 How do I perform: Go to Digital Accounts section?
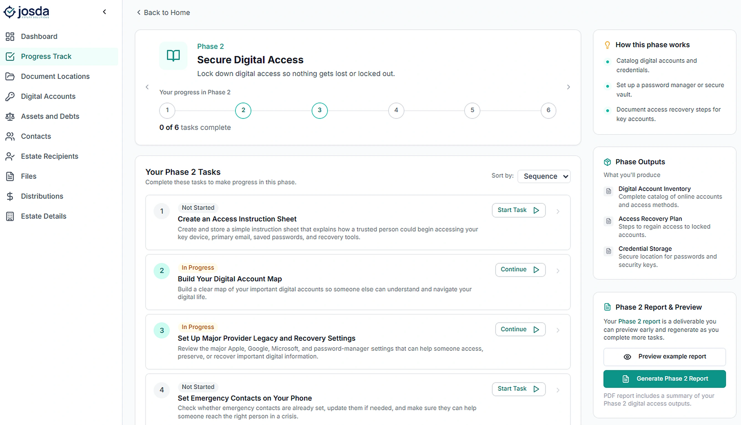pos(59,96)
